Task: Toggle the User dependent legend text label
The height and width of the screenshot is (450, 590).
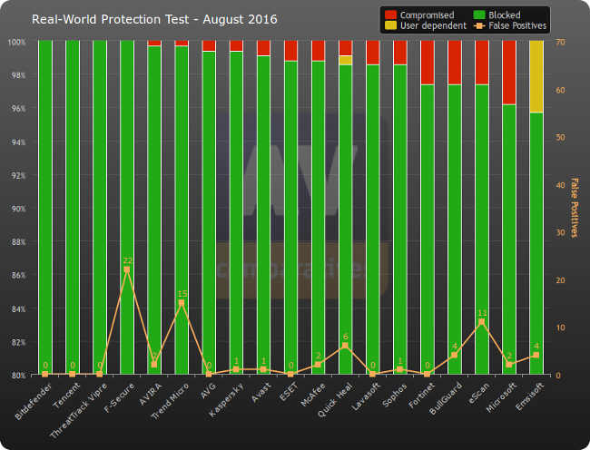Action: point(432,26)
